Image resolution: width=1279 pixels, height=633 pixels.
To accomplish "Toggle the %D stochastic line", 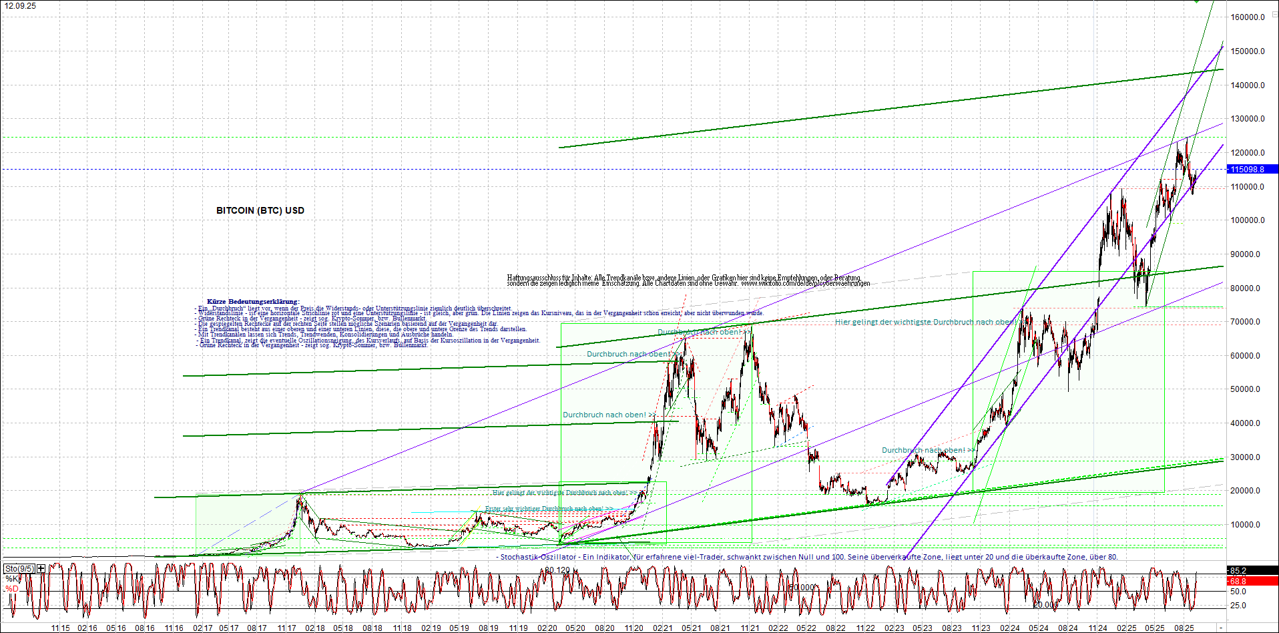I will pos(12,588).
